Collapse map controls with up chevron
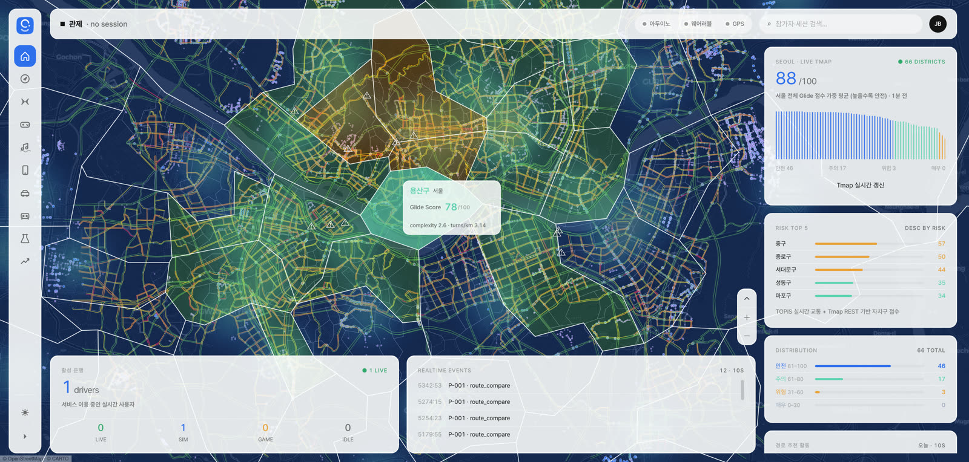The height and width of the screenshot is (462, 969). click(x=747, y=299)
